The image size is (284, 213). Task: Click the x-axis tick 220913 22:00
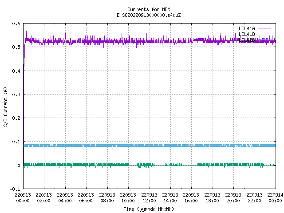pos(254,198)
